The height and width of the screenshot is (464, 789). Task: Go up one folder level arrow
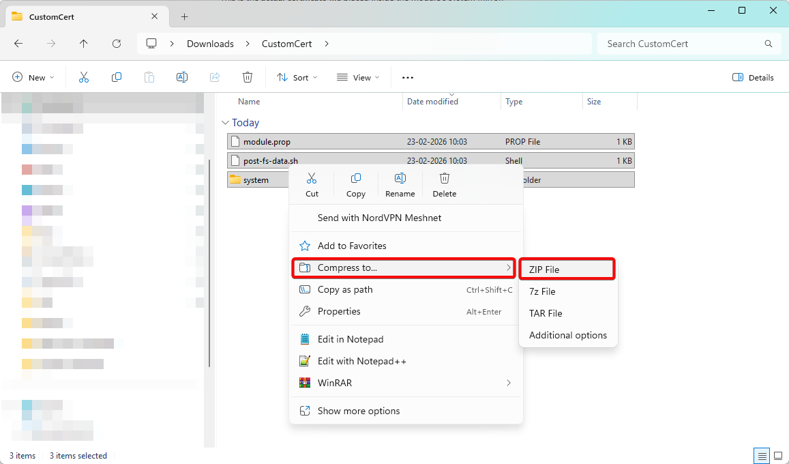point(84,44)
